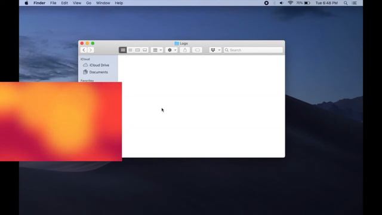The width and height of the screenshot is (382, 215).
Task: Open the volume menu bar icon
Action: point(281,3)
